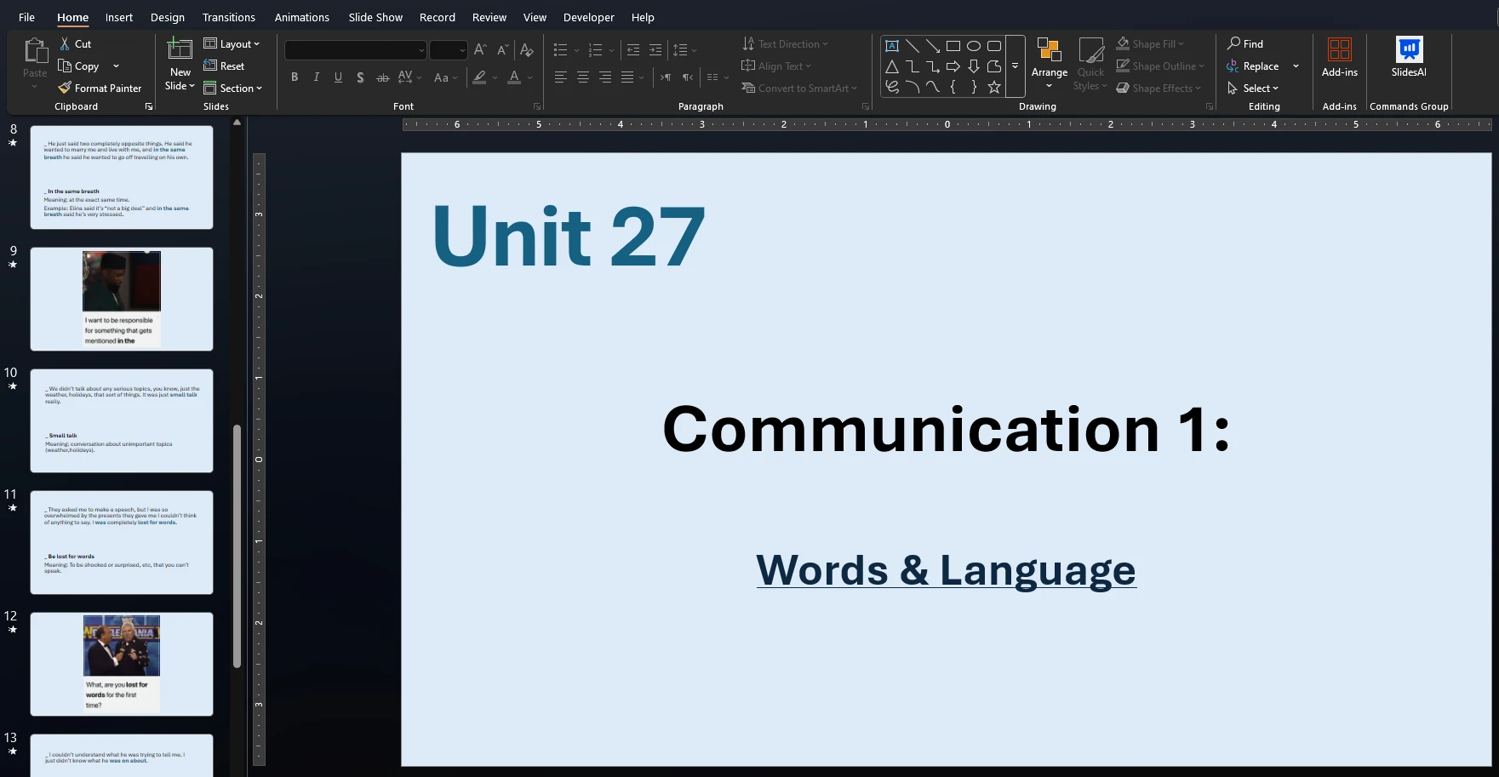Select the oval shape tool
Image resolution: width=1499 pixels, height=777 pixels.
pos(973,46)
